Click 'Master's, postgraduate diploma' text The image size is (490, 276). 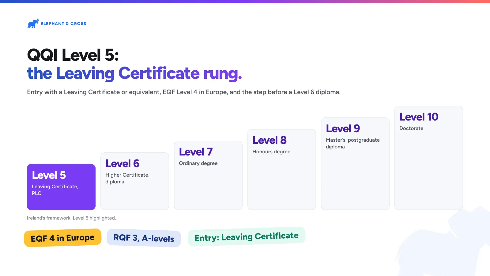(x=353, y=143)
